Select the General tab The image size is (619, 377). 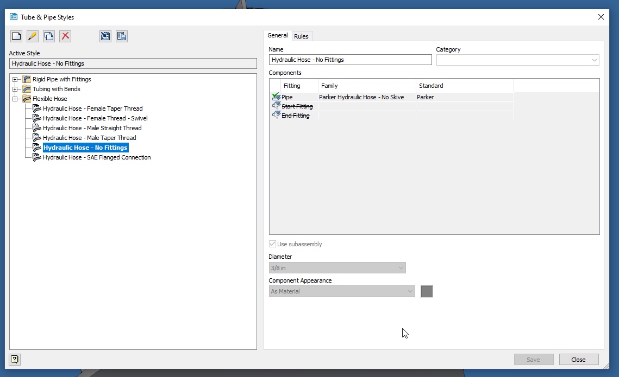pos(278,35)
